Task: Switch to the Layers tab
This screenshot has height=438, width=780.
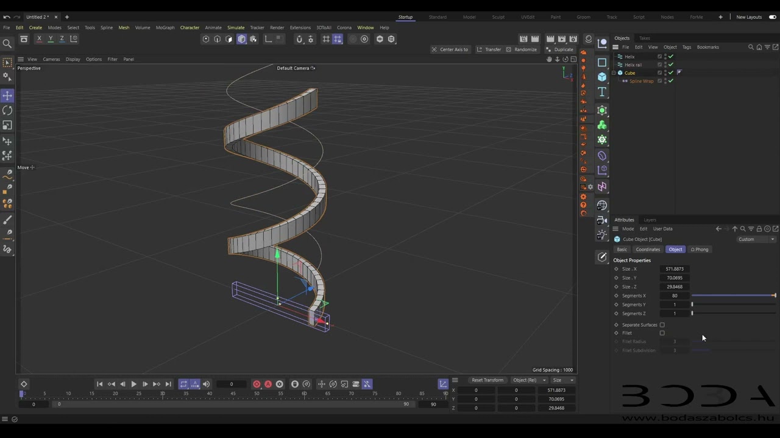Action: coord(650,220)
